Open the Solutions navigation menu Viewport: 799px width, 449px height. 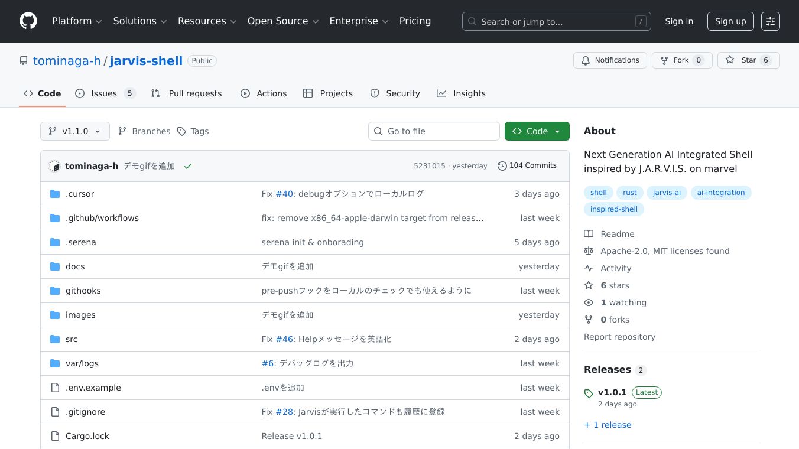tap(140, 21)
